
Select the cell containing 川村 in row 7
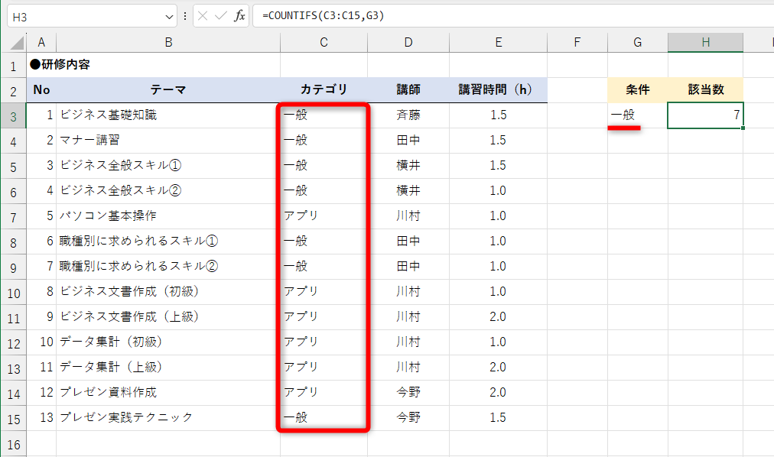click(x=408, y=216)
